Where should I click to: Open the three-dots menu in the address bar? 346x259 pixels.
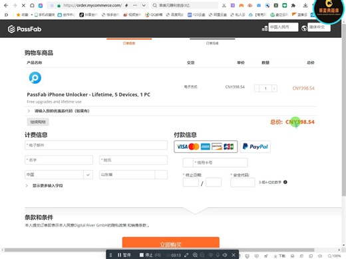pos(135,5)
